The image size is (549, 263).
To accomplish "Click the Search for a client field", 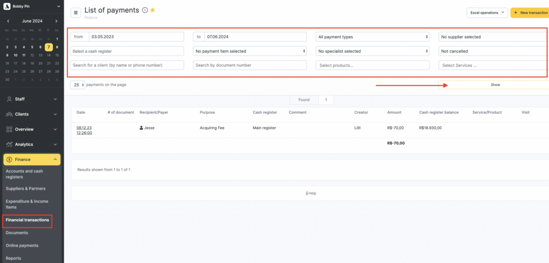I will click(127, 65).
